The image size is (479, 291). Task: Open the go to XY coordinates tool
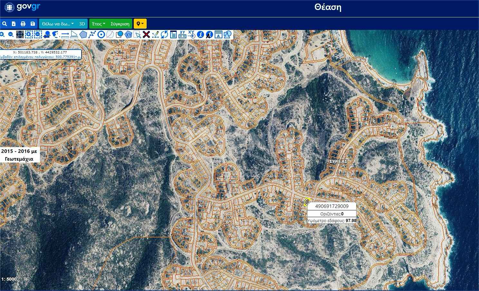pyautogui.click(x=191, y=34)
